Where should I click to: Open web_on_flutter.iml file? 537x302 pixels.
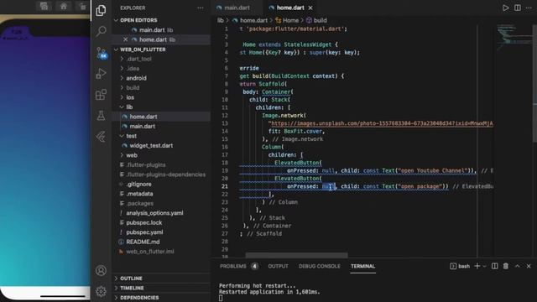[x=150, y=252]
